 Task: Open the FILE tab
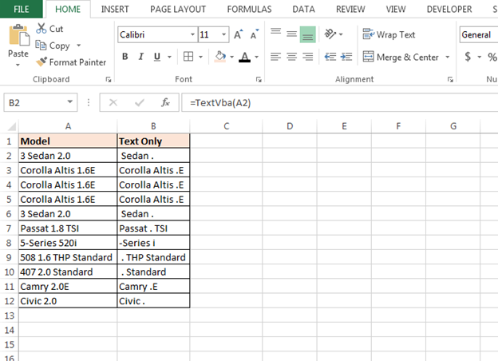coord(22,9)
